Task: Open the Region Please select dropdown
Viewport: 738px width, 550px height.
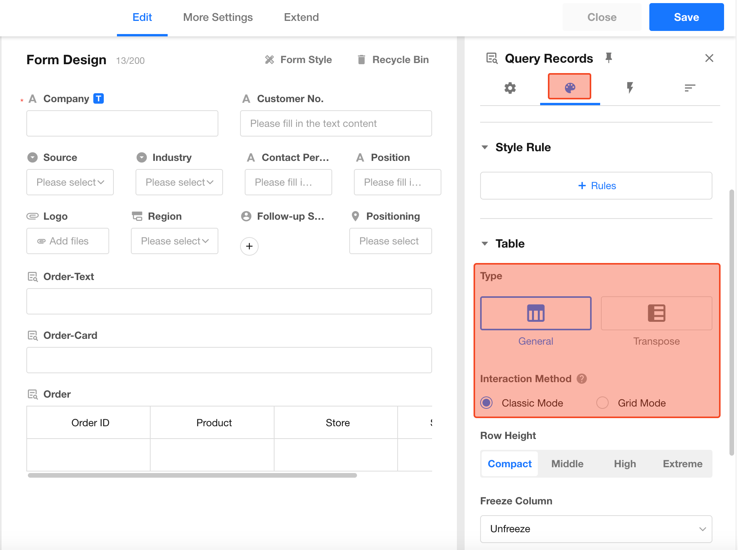Action: tap(175, 241)
